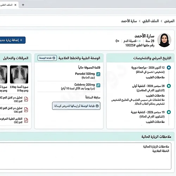Open PDF icon of التقارير الطبية المرفوعة
The image size is (176, 176).
click(26, 120)
